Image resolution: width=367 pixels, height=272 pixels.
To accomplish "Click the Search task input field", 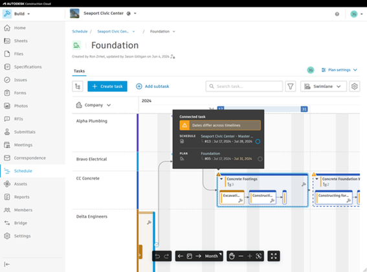I will (x=244, y=86).
